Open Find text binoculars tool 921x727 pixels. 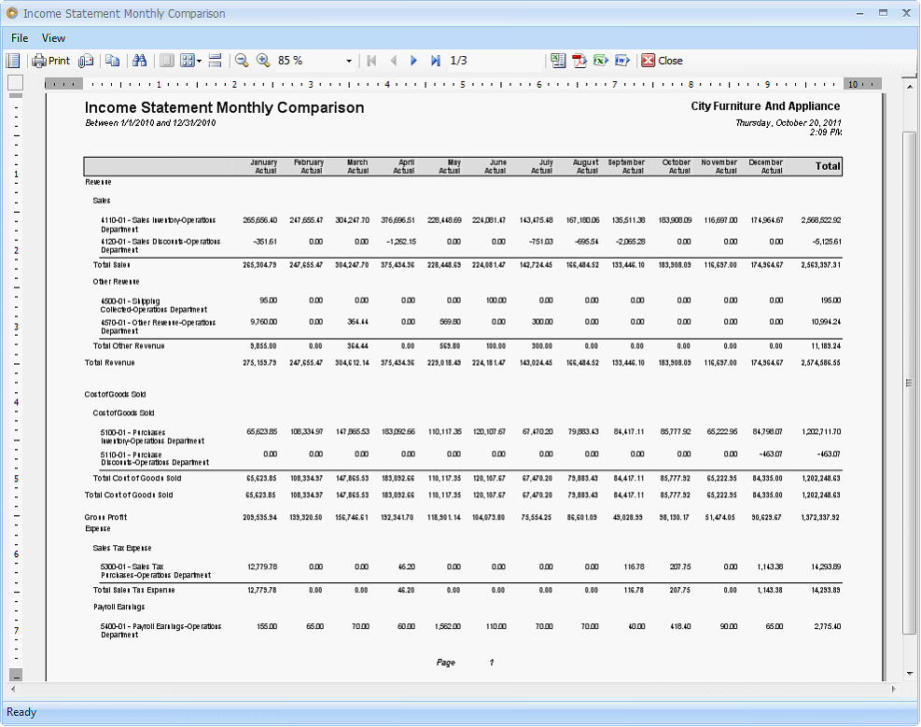pos(139,61)
